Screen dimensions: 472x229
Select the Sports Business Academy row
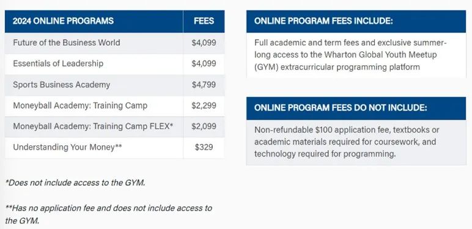tap(114, 85)
